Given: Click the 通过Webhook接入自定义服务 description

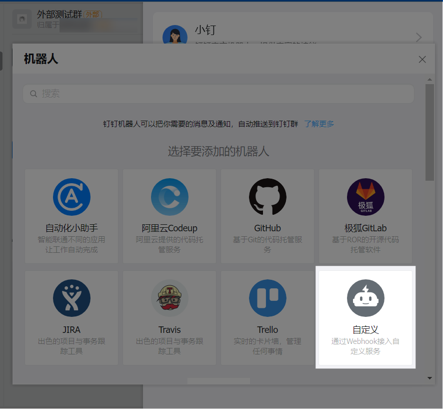Looking at the screenshot, I should 365,346.
